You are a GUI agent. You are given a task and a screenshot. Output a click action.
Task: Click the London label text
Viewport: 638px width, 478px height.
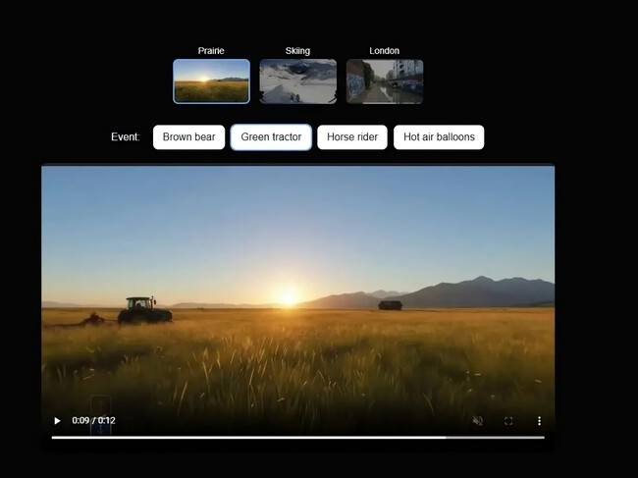384,51
